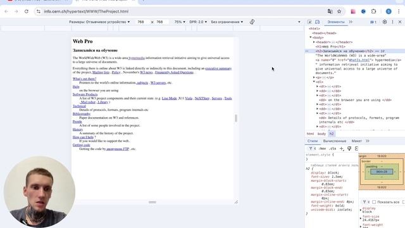
Task: Open the Software Products link
Action: click(x=85, y=94)
